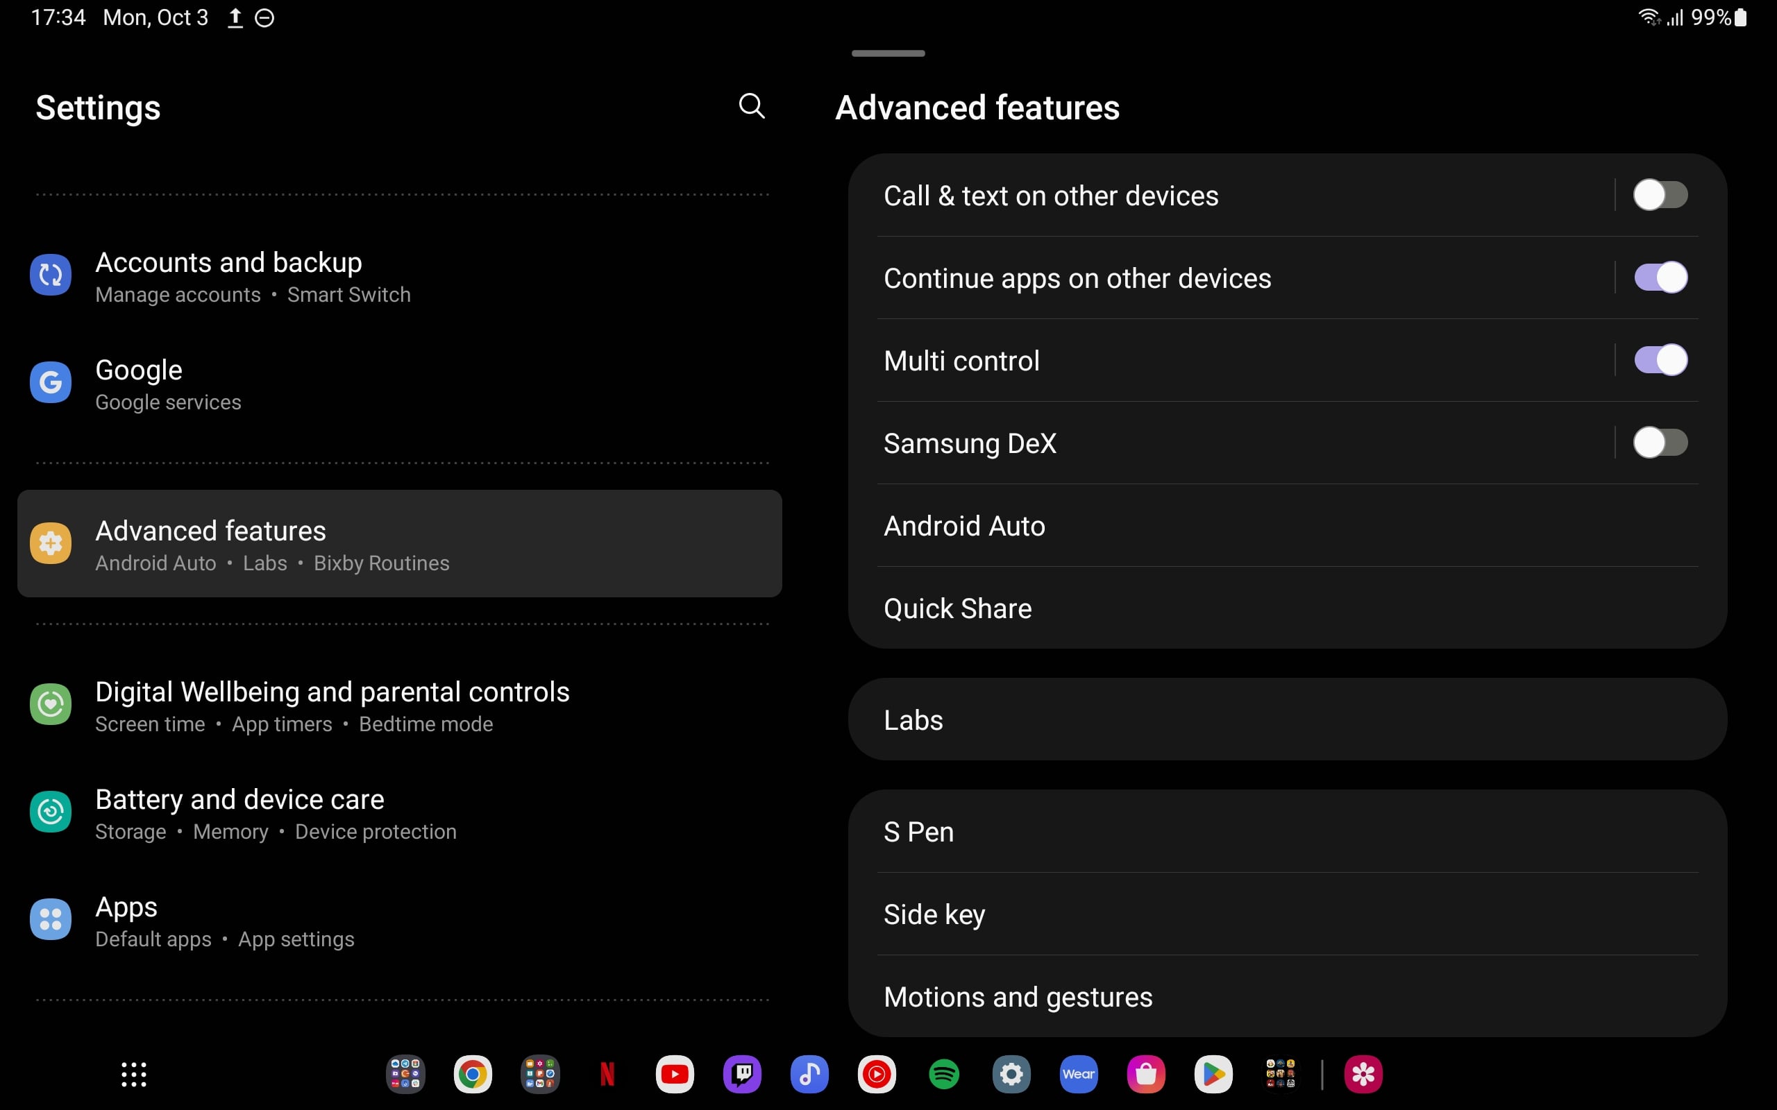Open the Galaxy Wearable app icon

click(x=1078, y=1074)
